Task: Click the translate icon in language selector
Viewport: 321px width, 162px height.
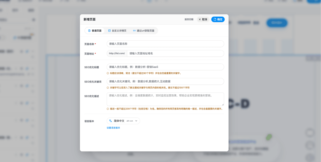Action: 111,121
